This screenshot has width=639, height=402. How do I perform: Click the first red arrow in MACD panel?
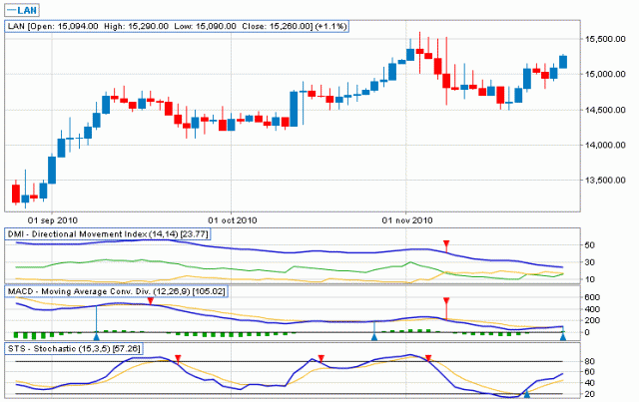pos(150,300)
